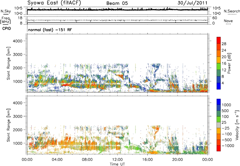240x166 pixels.
Task: Click the '16' Power colorbar tick
Action: [x=224, y=64]
